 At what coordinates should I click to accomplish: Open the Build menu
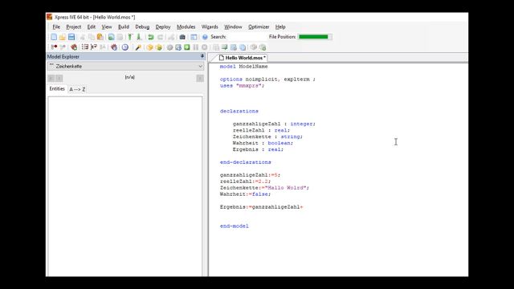pos(124,26)
